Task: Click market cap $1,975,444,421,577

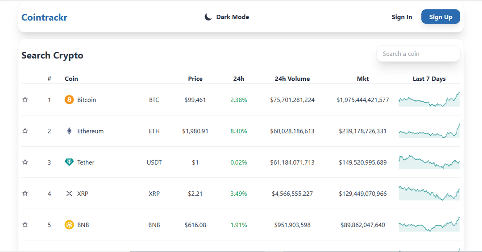Action: pyautogui.click(x=363, y=100)
